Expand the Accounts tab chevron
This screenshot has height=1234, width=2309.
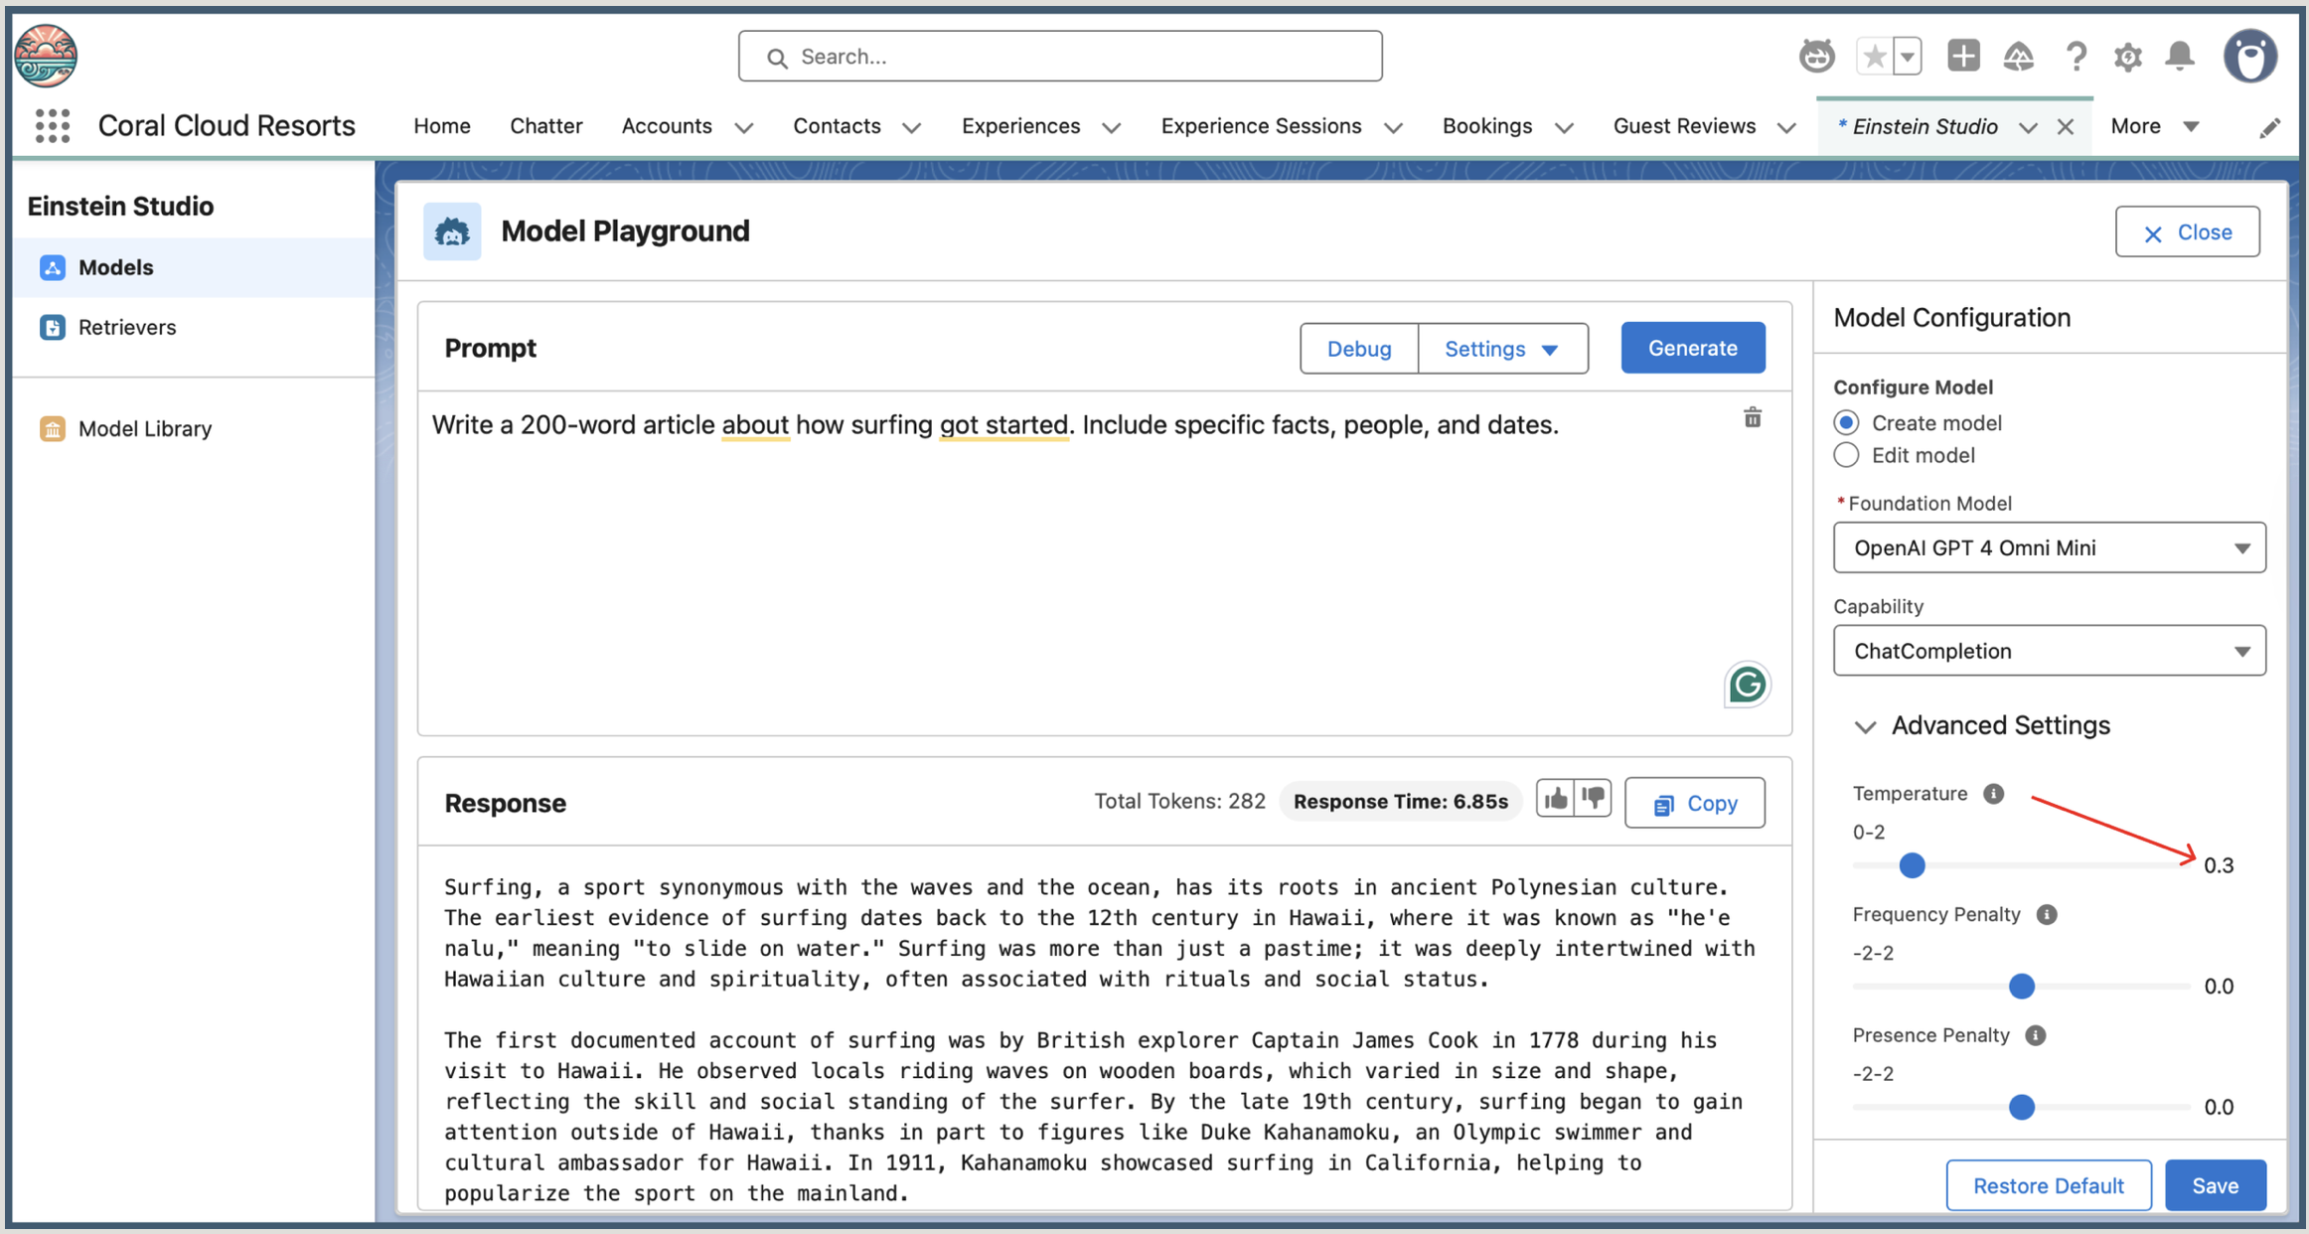pos(744,128)
